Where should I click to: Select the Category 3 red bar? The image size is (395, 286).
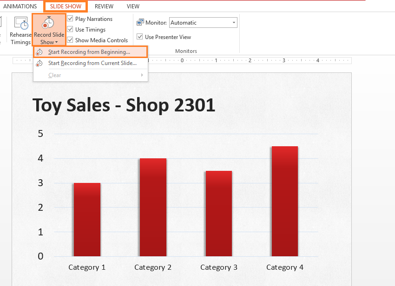(219, 214)
